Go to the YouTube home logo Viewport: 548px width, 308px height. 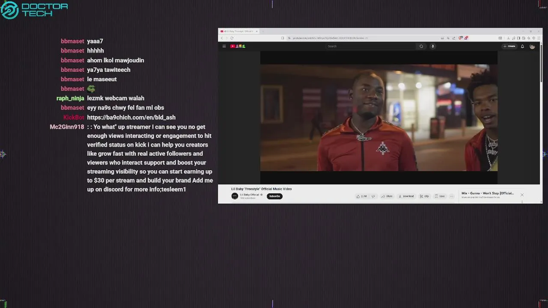[238, 46]
